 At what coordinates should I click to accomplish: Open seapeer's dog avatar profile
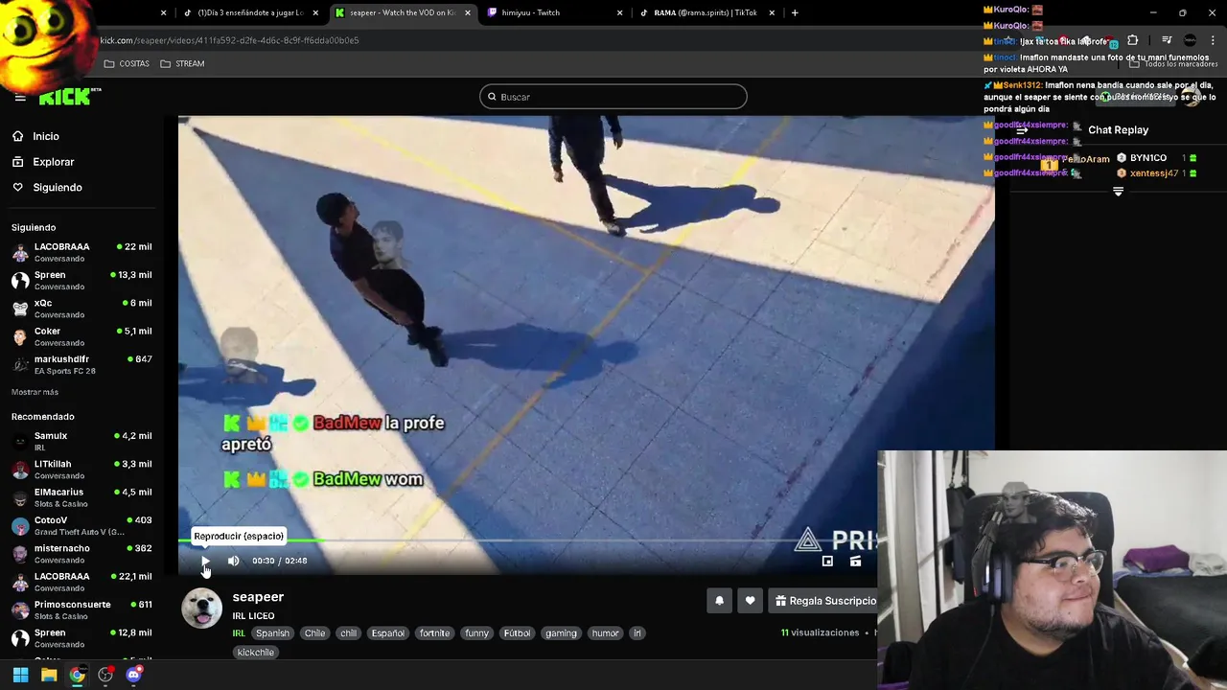click(x=202, y=608)
